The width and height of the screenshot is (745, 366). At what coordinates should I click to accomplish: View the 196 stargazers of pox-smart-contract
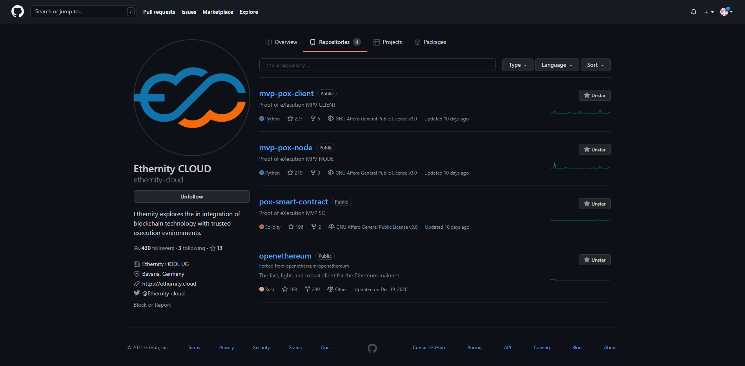(x=296, y=227)
